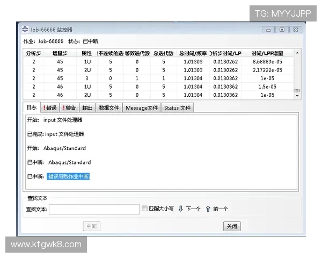Click the 作业: Job-66666 label
Image resolution: width=322 pixels, height=258 pixels.
[43, 41]
